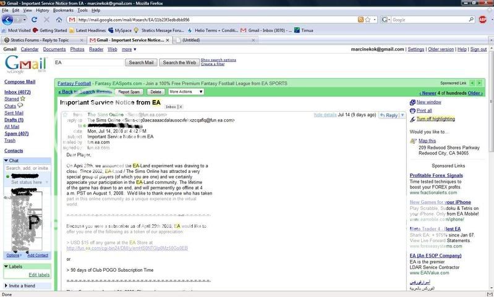The width and height of the screenshot is (494, 297).
Task: Click the Search Mail button
Action: coord(141,62)
